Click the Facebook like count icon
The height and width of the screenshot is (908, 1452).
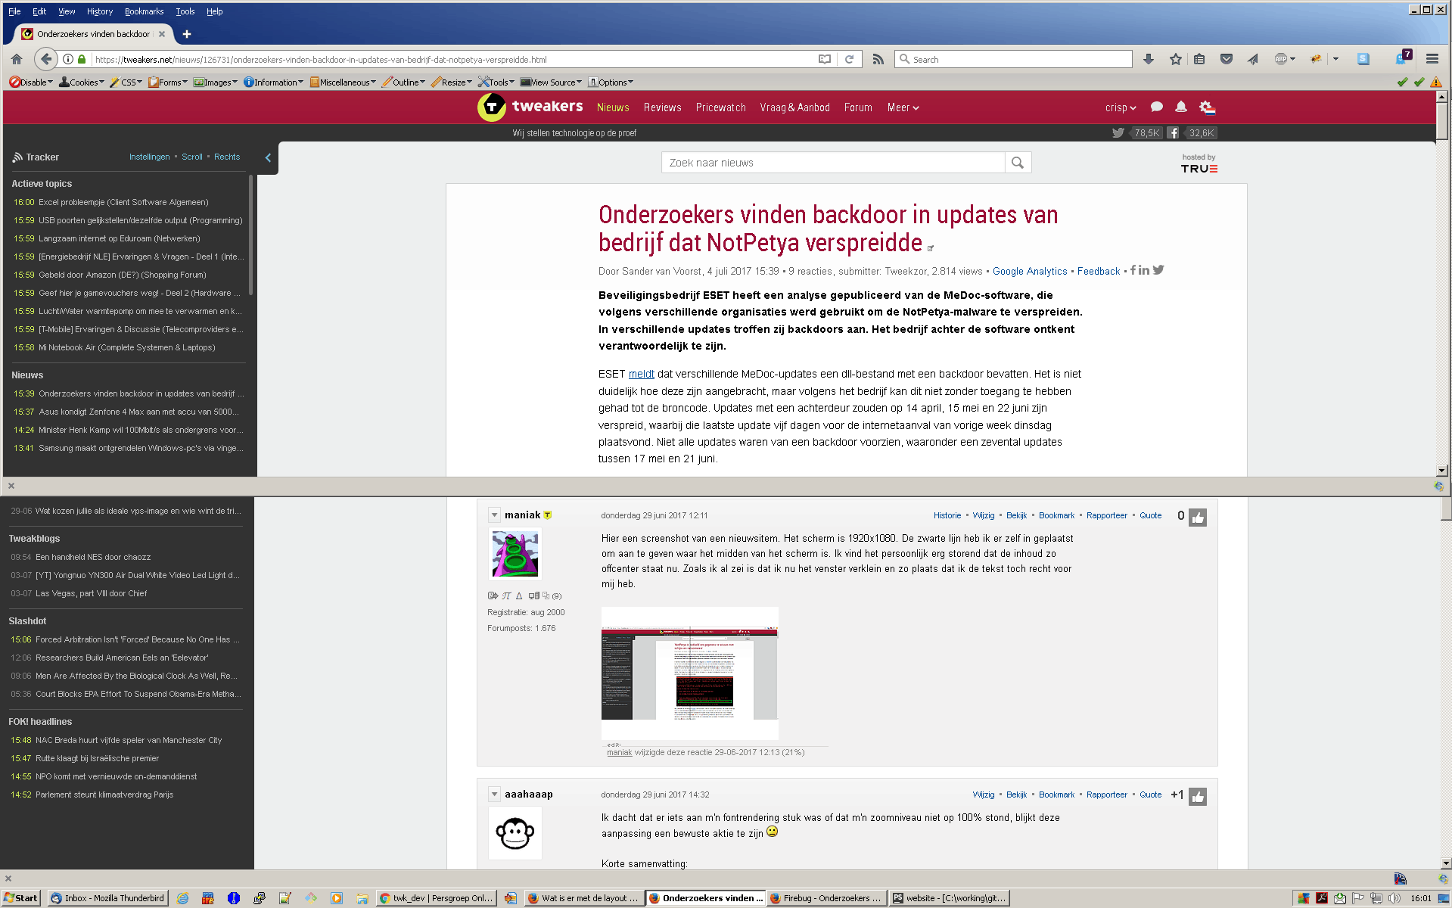[x=1173, y=133]
